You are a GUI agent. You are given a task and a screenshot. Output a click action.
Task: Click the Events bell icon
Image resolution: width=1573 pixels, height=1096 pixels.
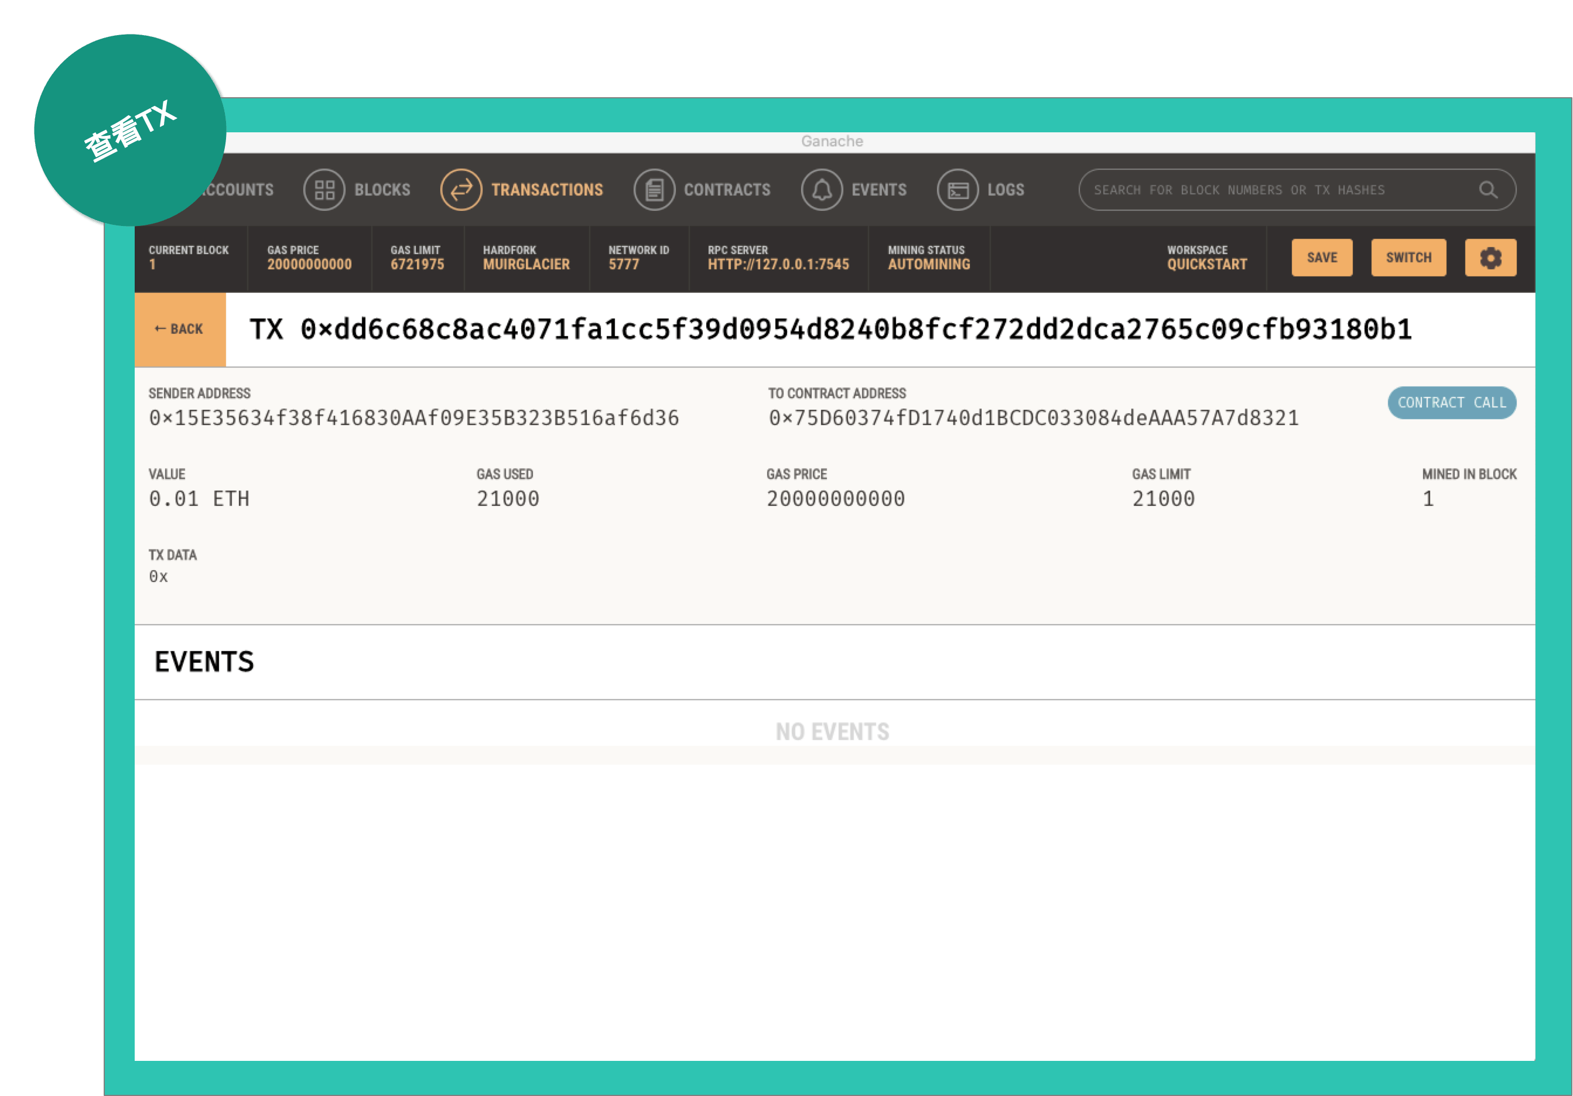click(x=822, y=190)
